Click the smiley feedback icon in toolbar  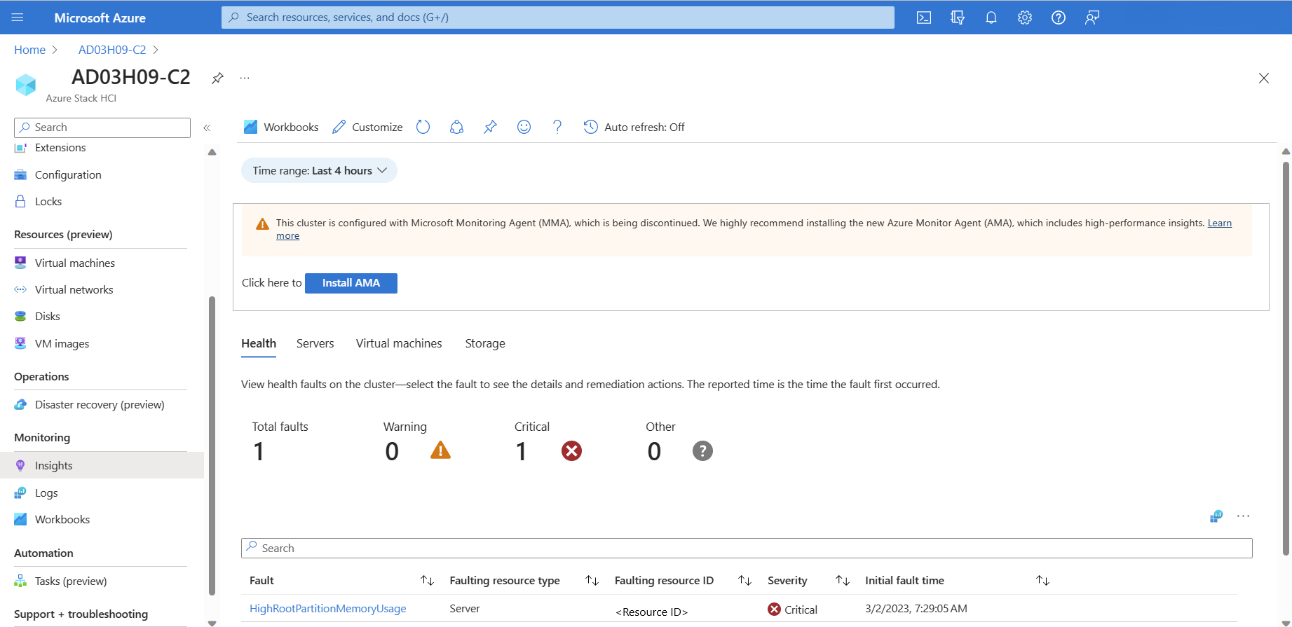524,127
